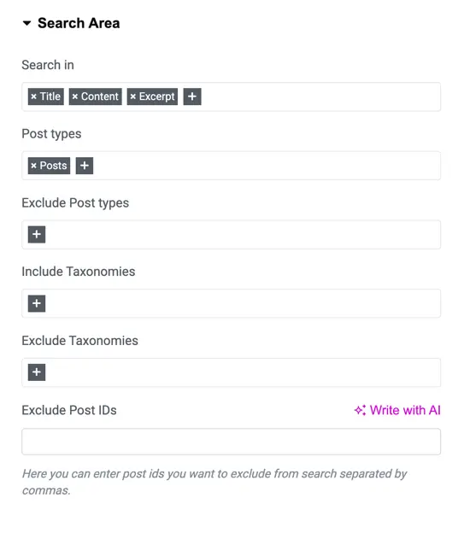Screen dimensions: 458x533
Task: Click the AI sparkle icon beside Write with AI
Action: click(x=360, y=410)
